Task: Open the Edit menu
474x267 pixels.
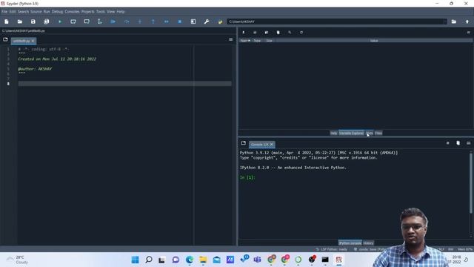Action: [13, 12]
